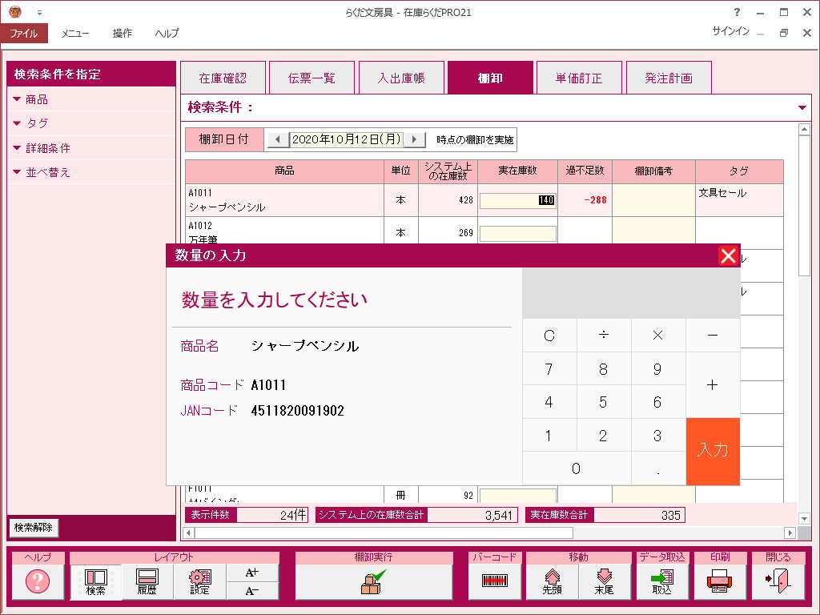This screenshot has width=820, height=615.
Task: Switch to the 在庫確認 tab
Action: (x=223, y=78)
